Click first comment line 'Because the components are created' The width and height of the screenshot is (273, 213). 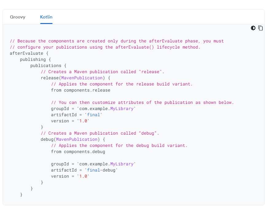[117, 41]
